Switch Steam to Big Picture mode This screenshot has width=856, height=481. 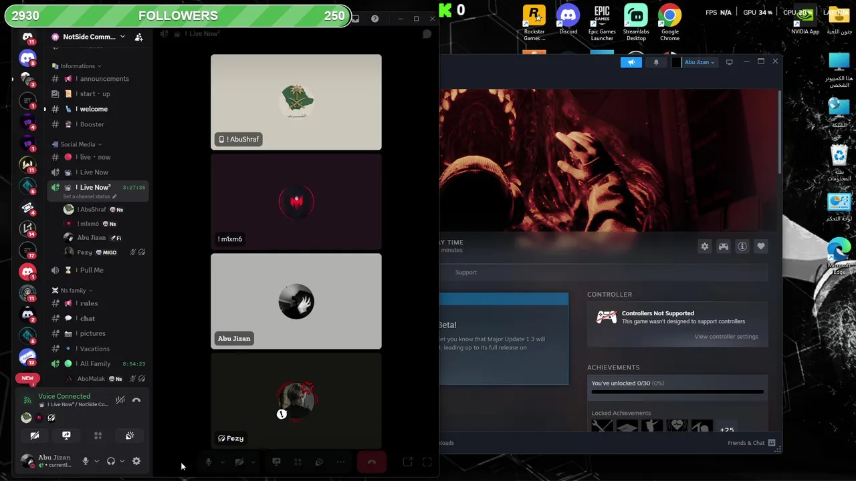tap(729, 62)
